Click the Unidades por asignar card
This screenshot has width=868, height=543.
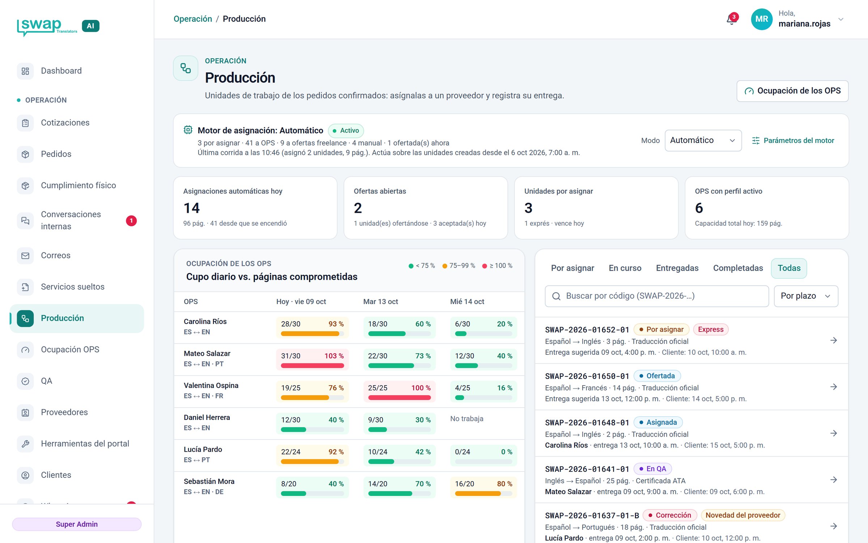click(x=596, y=208)
